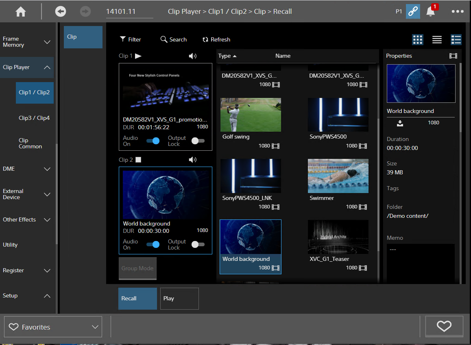Image resolution: width=471 pixels, height=345 pixels.
Task: Switch to simple list view icon
Action: click(x=437, y=39)
